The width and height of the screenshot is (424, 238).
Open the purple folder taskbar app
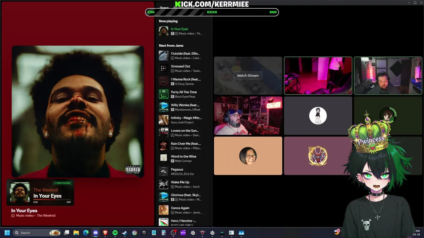point(183,233)
